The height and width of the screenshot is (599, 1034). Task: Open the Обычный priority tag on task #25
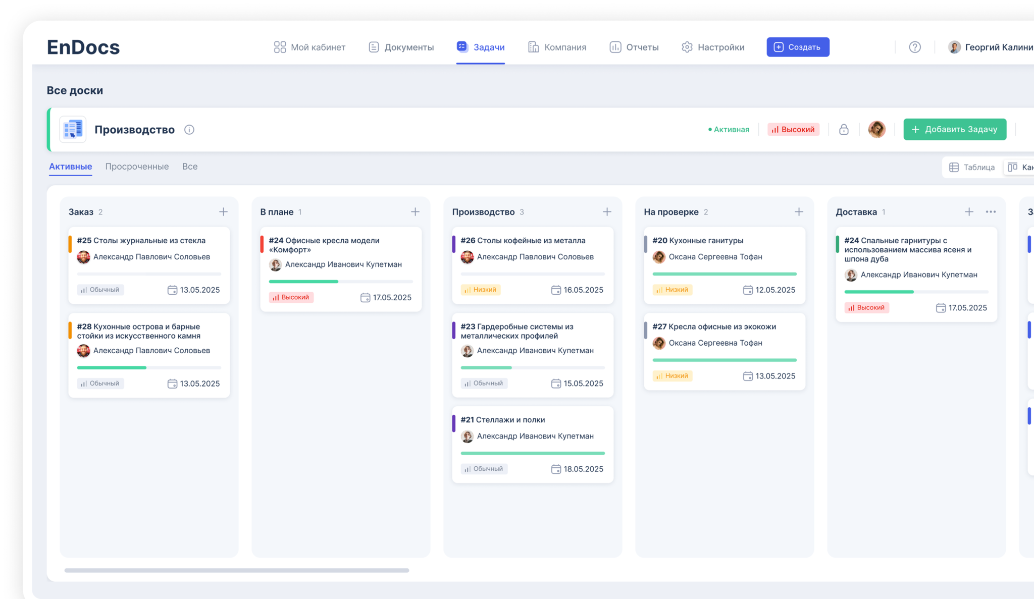point(100,290)
